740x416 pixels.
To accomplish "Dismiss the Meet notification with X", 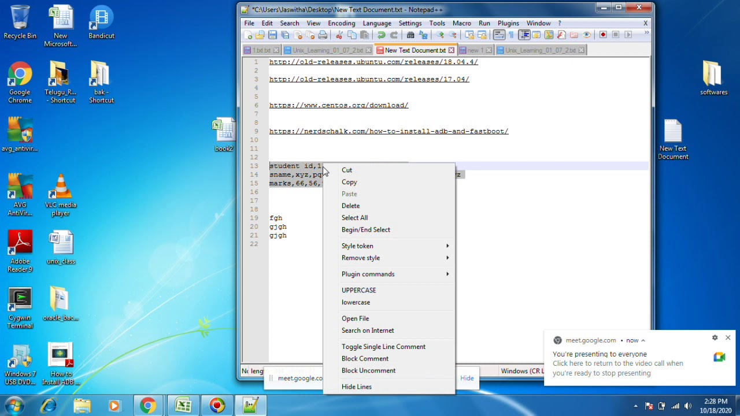I will [728, 337].
